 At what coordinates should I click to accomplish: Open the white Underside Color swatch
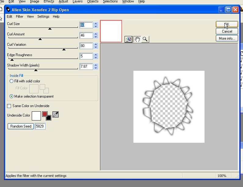(x=36, y=116)
